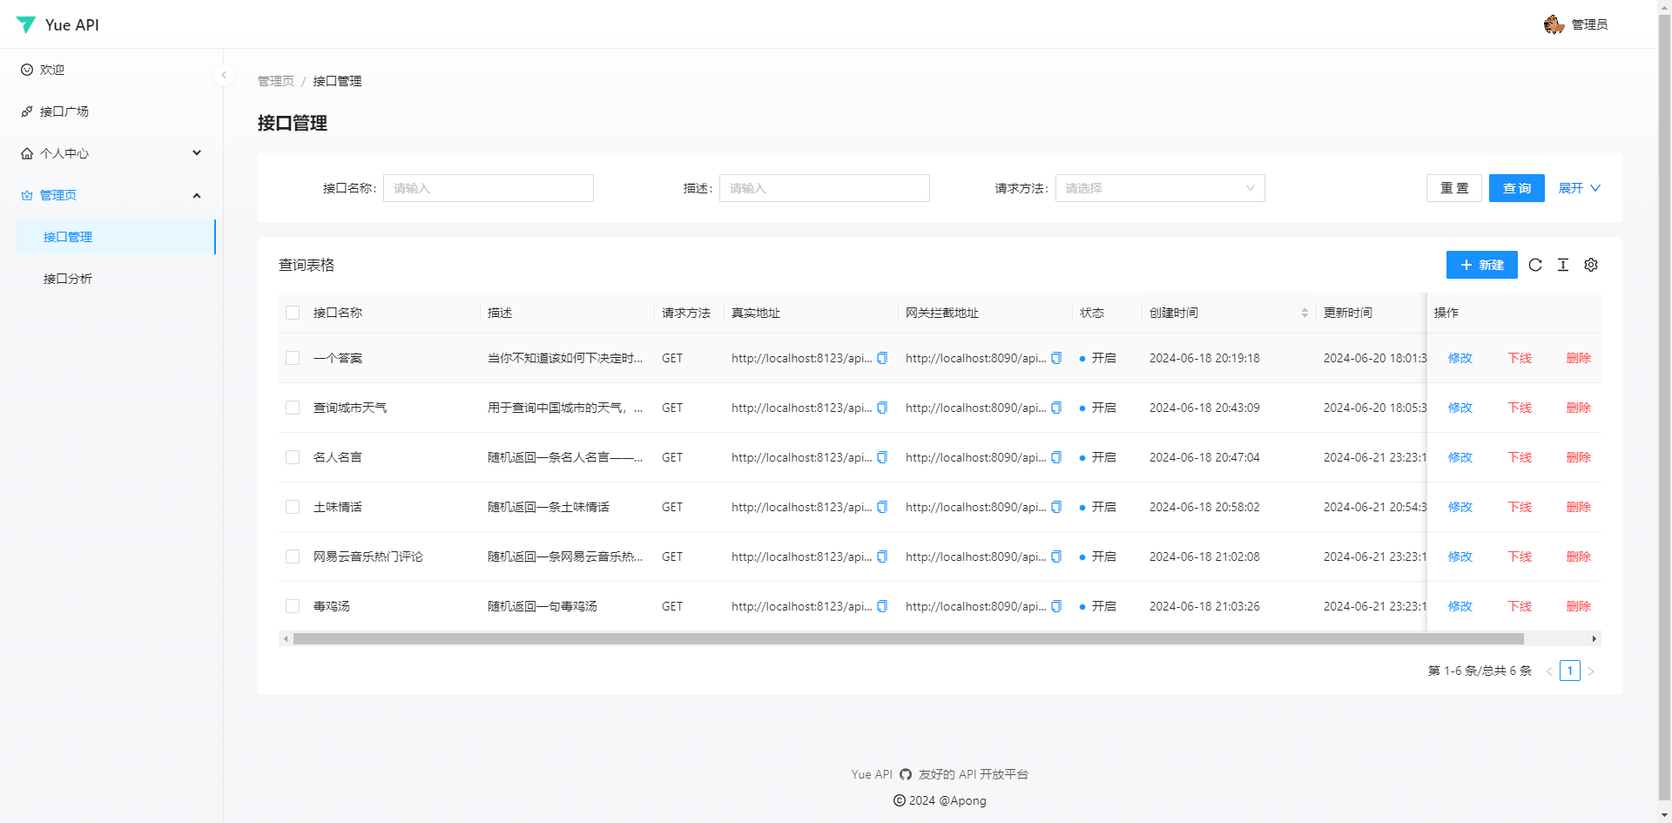1672x823 pixels.
Task: Click the table row density icon
Action: (1563, 265)
